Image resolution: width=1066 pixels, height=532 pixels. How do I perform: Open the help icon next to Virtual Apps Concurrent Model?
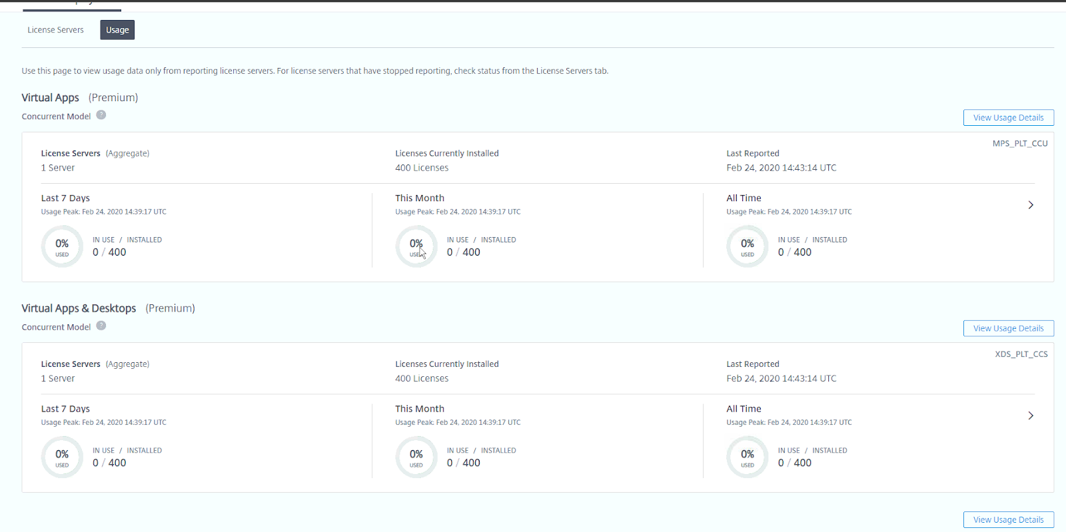pyautogui.click(x=101, y=115)
